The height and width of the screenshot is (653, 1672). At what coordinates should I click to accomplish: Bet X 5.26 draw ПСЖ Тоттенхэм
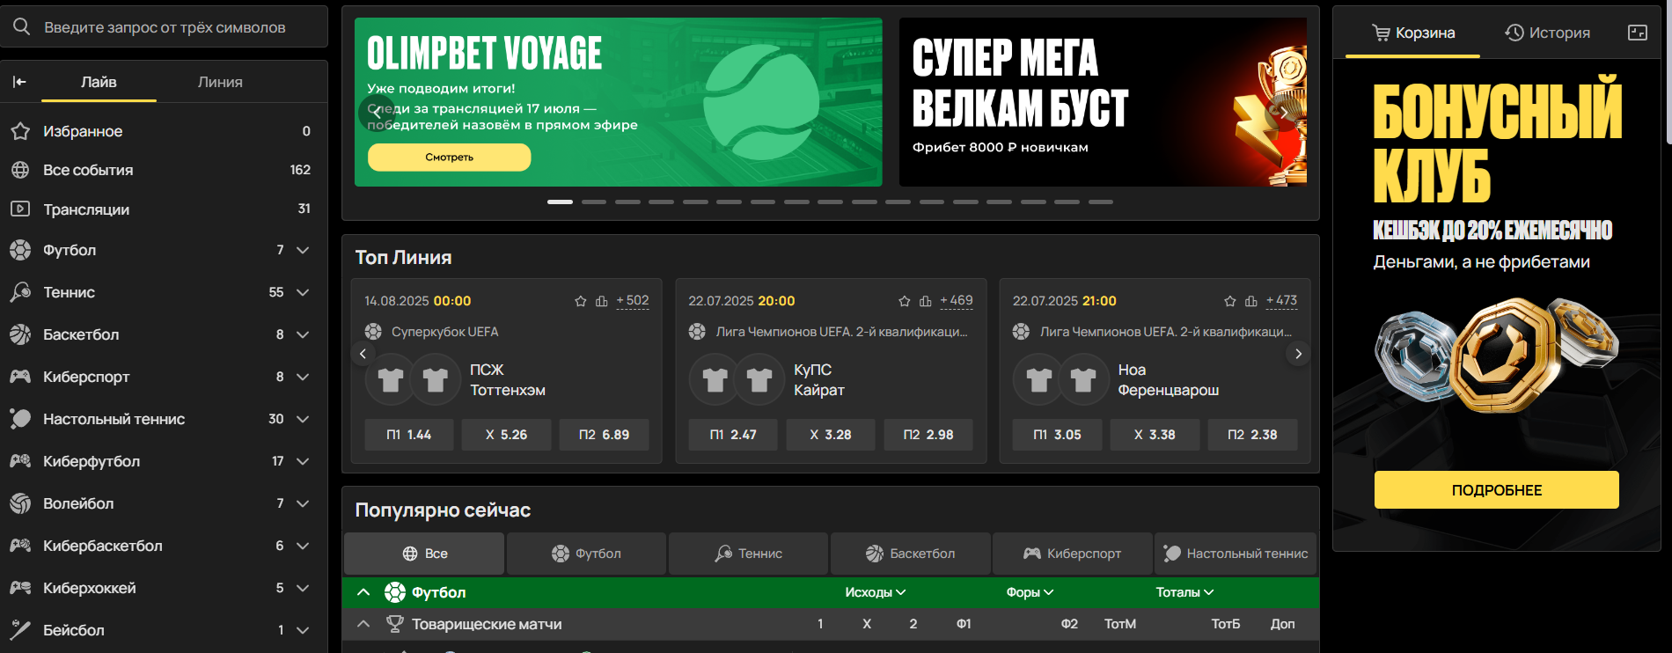click(x=506, y=435)
